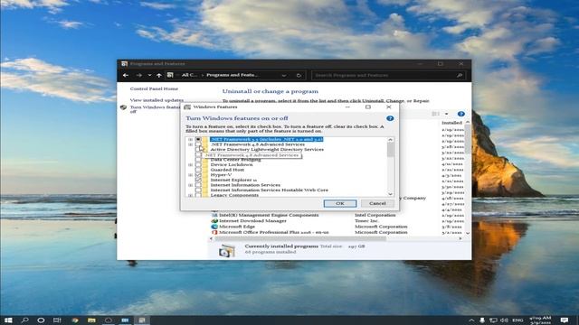
Task: Open network icon in system tray
Action: point(493,320)
